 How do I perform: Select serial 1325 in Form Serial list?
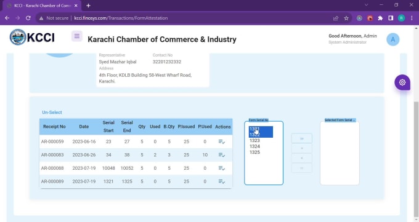[254, 152]
